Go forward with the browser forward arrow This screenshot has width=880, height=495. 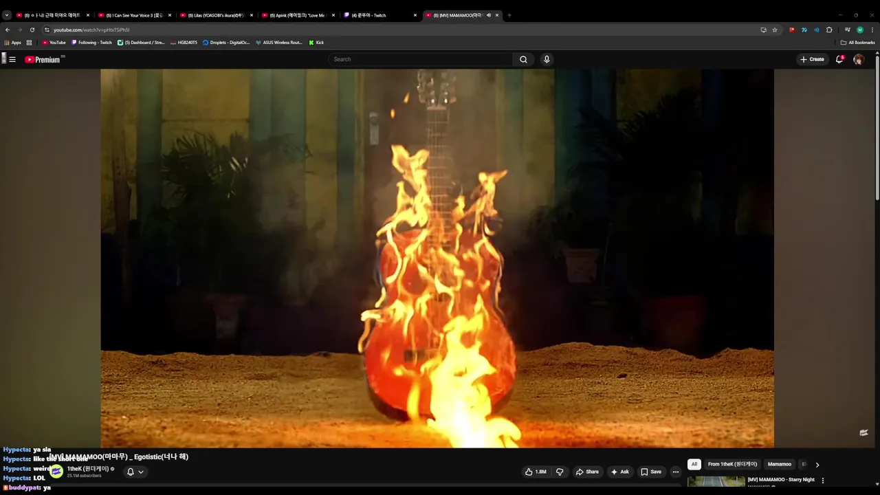click(19, 30)
